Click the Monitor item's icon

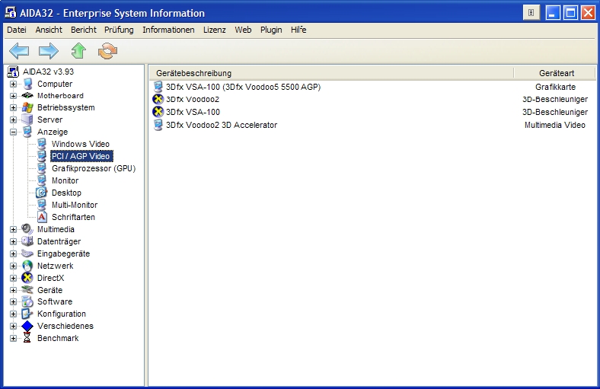point(42,180)
